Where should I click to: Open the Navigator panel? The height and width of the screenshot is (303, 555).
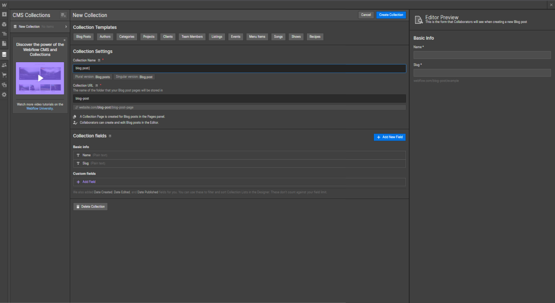(4, 34)
